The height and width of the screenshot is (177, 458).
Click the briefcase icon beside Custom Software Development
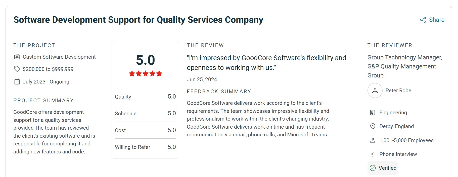click(x=17, y=57)
